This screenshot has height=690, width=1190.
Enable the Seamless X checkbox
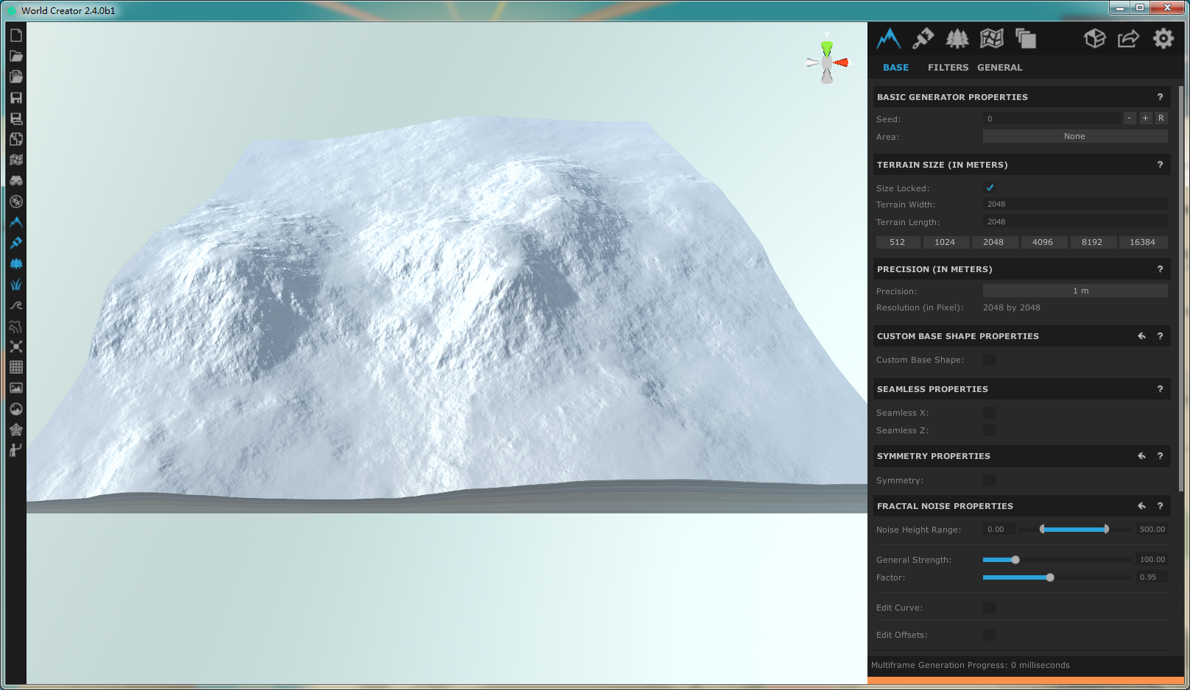990,413
